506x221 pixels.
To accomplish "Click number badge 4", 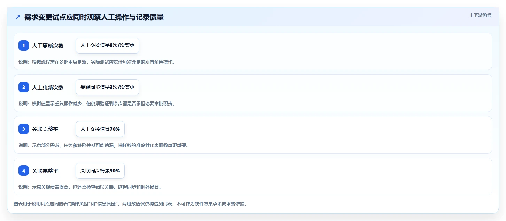I will [24, 171].
